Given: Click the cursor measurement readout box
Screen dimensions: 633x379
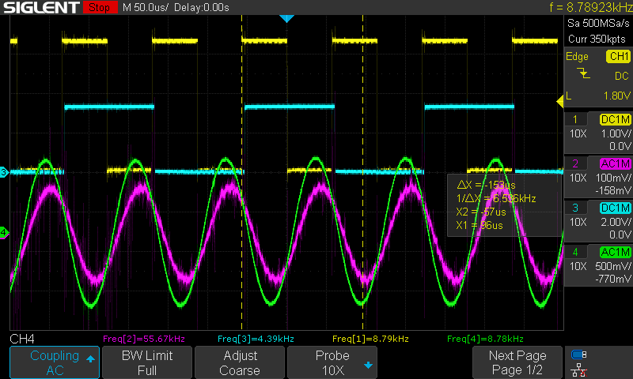Looking at the screenshot, I should (x=503, y=205).
